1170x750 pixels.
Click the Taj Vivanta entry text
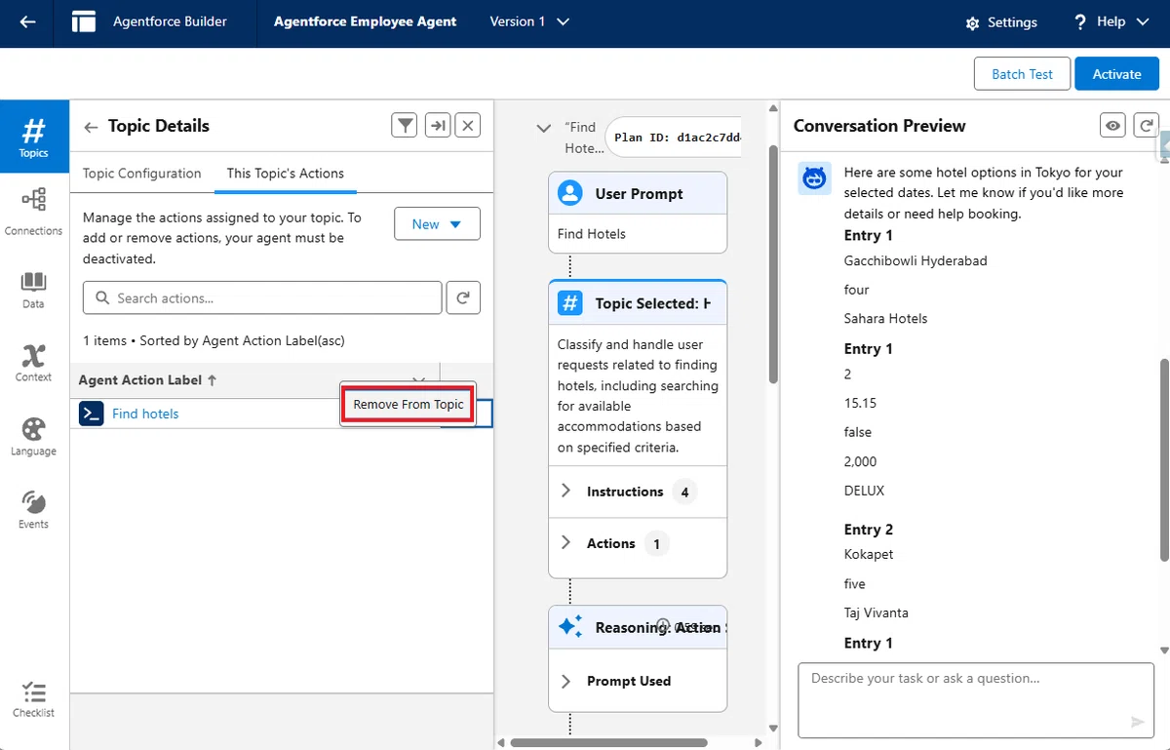pos(876,613)
